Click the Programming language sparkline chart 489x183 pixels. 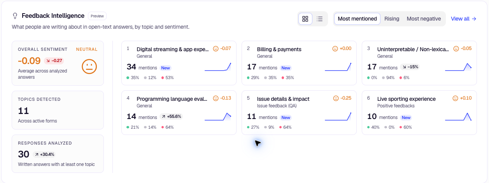218,117
